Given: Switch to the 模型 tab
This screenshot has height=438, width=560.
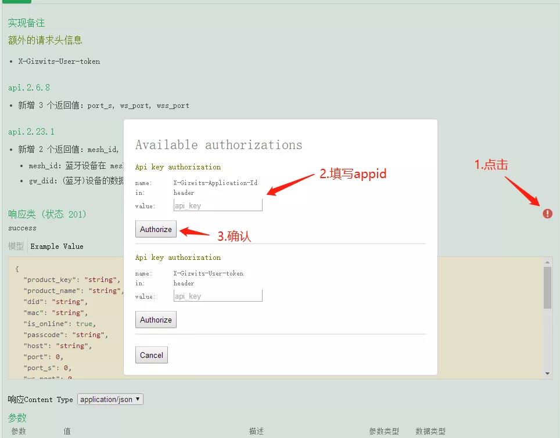Looking at the screenshot, I should 16,246.
